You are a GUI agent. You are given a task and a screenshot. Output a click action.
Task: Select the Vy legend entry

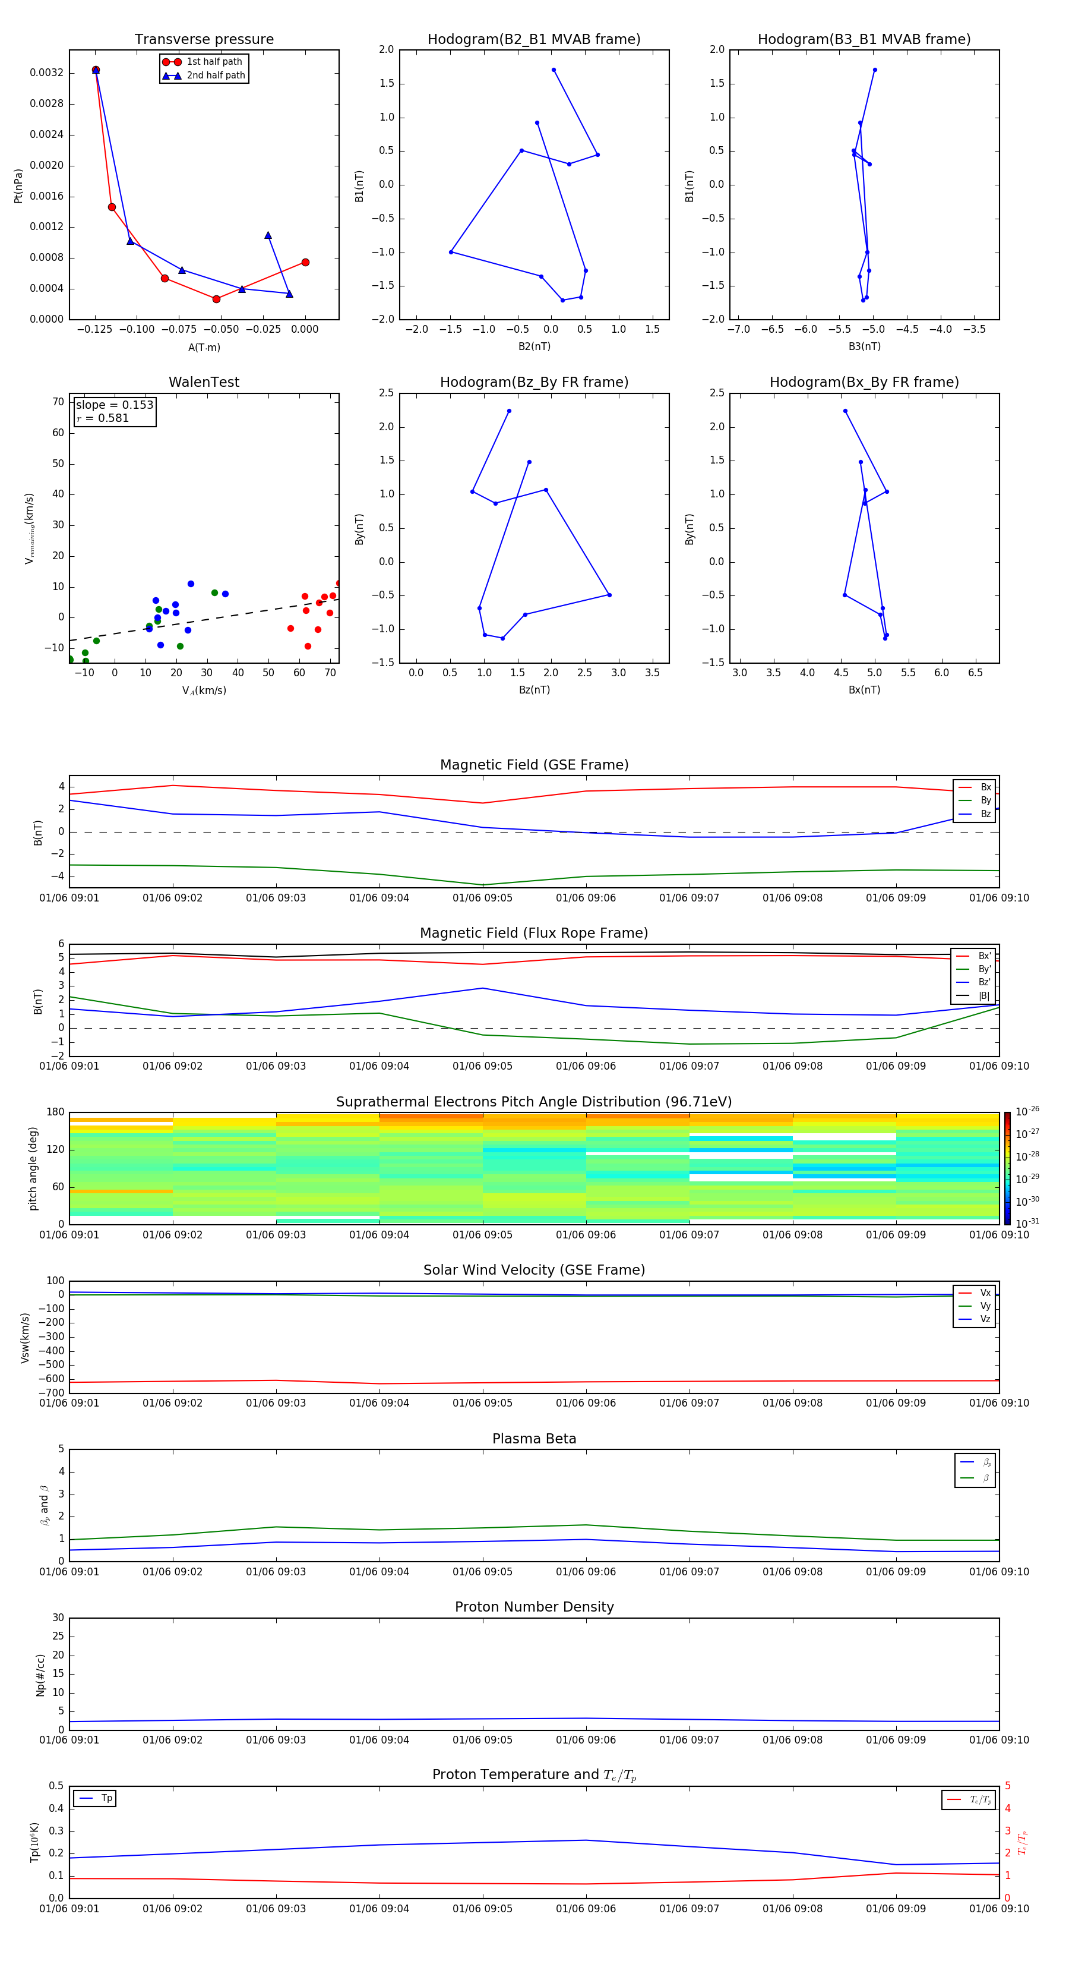(x=975, y=1306)
